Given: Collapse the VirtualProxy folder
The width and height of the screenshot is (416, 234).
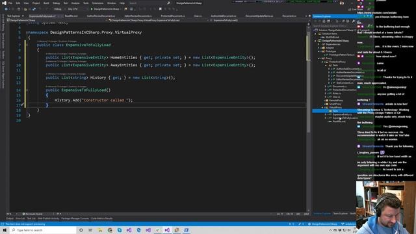Looking at the screenshot, I should [322, 107].
